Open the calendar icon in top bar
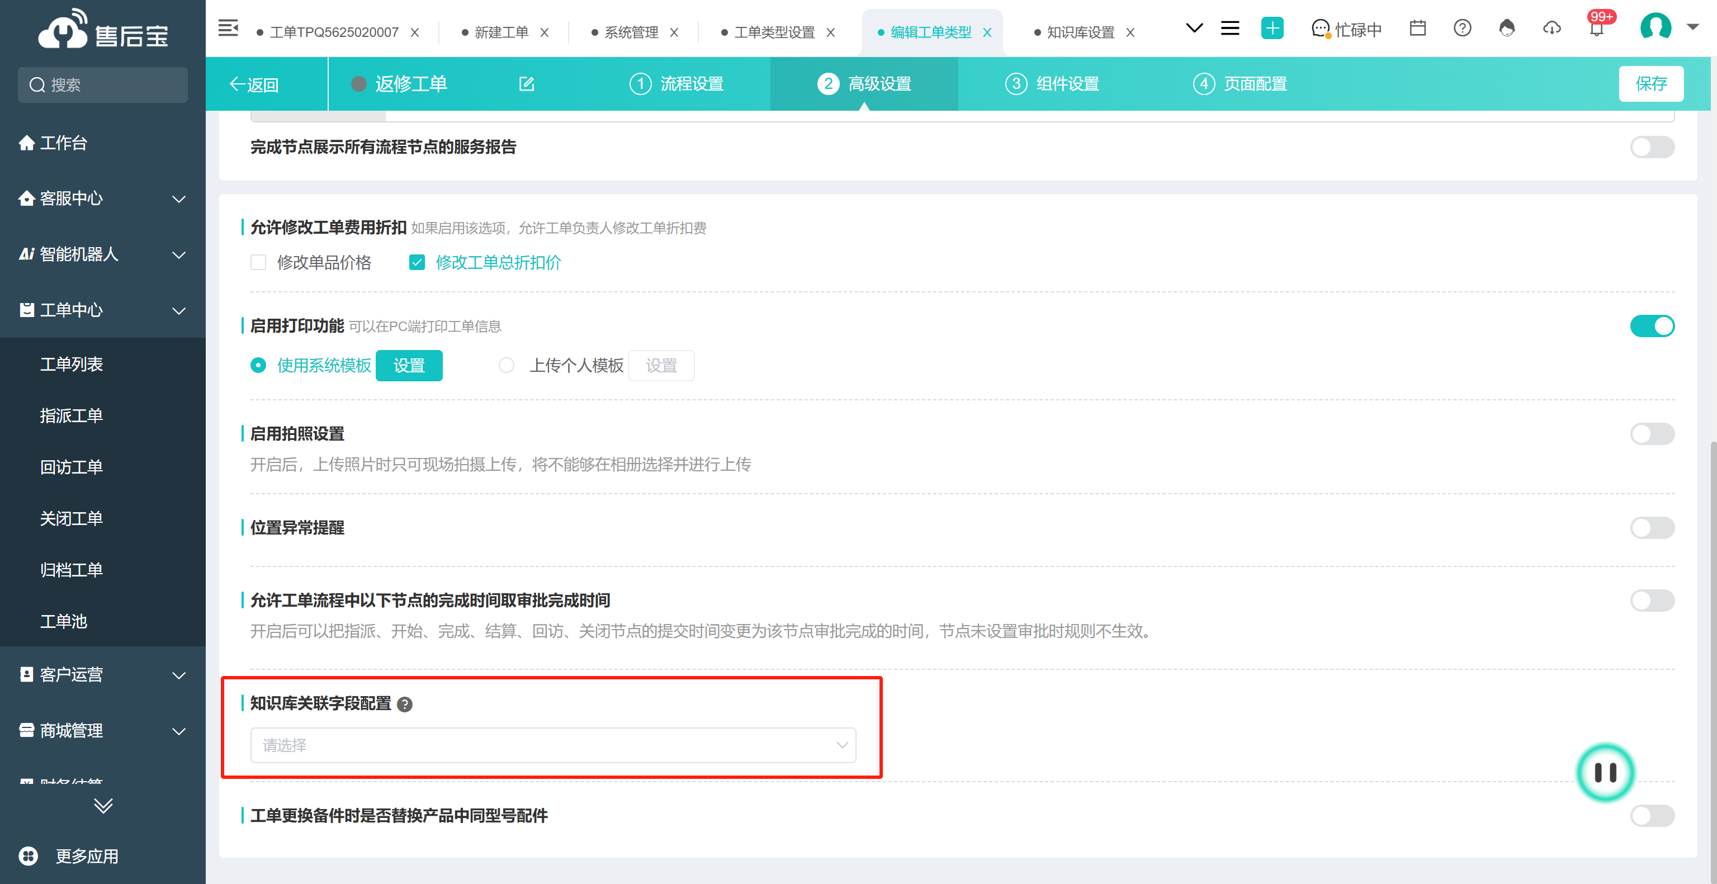This screenshot has width=1717, height=884. tap(1418, 28)
